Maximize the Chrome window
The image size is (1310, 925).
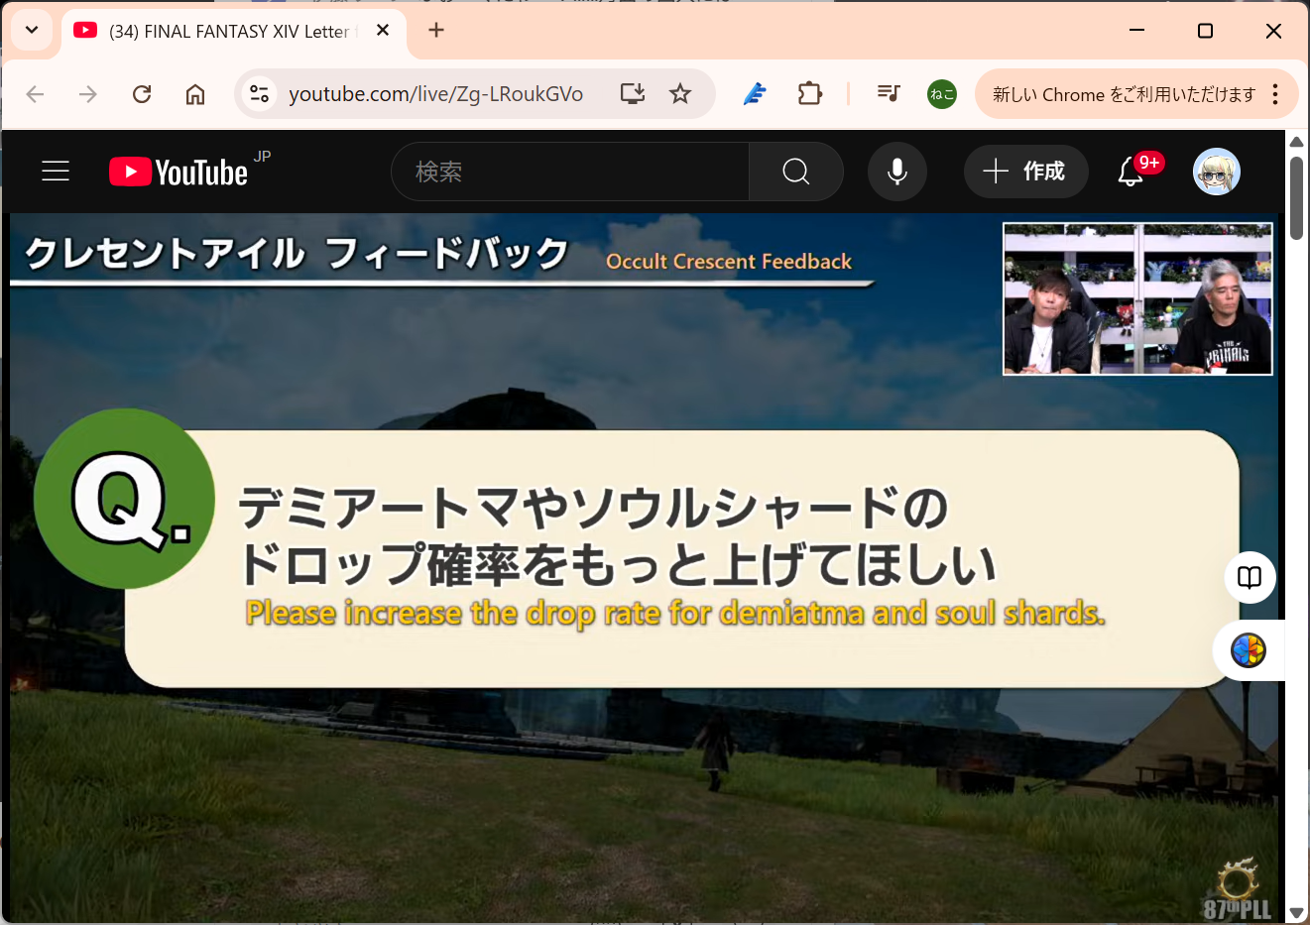coord(1205,31)
